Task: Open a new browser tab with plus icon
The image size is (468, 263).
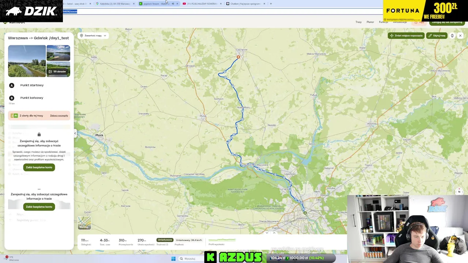Action: pos(271,4)
